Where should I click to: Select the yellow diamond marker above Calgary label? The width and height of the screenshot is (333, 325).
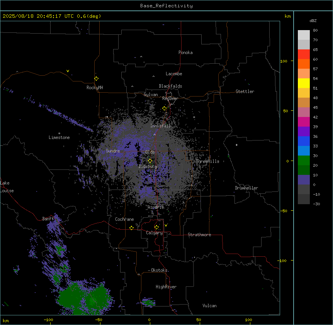click(x=156, y=227)
